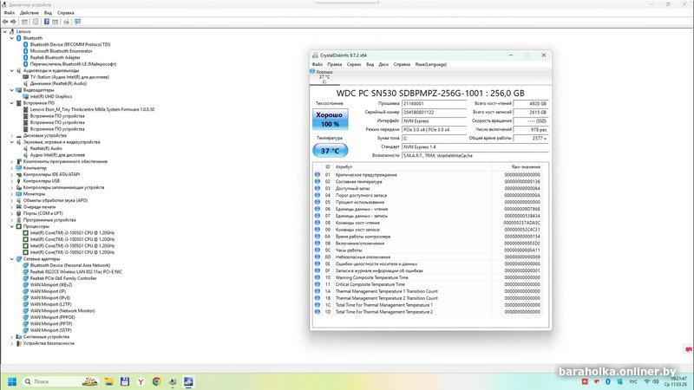Viewport: 694px width, 390px height.
Task: Click the update driver green arrow icon
Action: pyautogui.click(x=67, y=22)
